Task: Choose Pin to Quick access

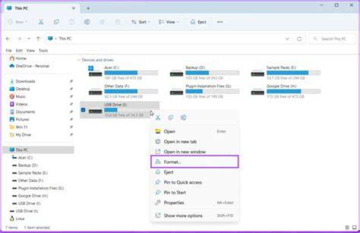Action: pyautogui.click(x=194, y=182)
